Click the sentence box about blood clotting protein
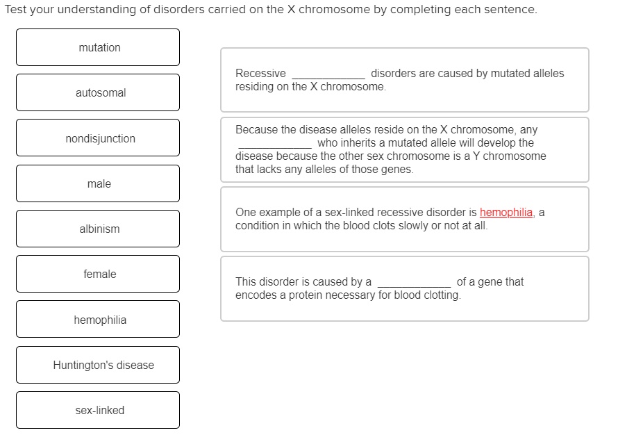The height and width of the screenshot is (435, 618). 404,288
